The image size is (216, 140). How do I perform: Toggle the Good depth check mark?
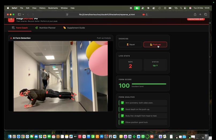coord(122,109)
